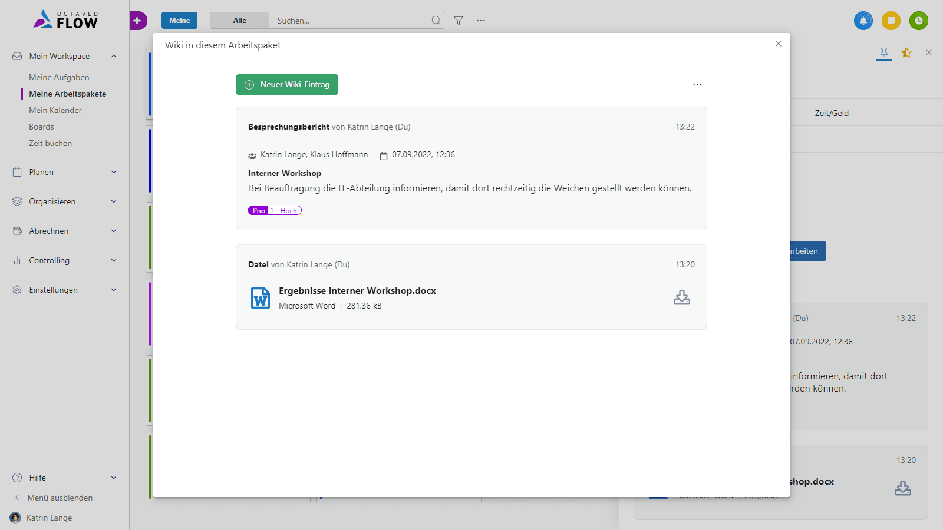Toggle the star favorite icon
Image resolution: width=943 pixels, height=530 pixels.
click(x=906, y=53)
